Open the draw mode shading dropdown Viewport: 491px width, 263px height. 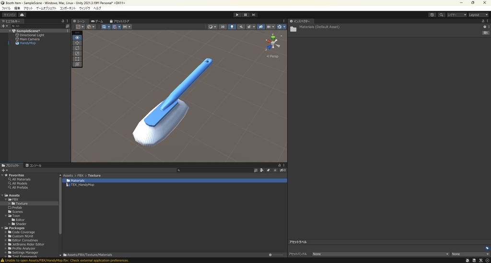(x=212, y=27)
